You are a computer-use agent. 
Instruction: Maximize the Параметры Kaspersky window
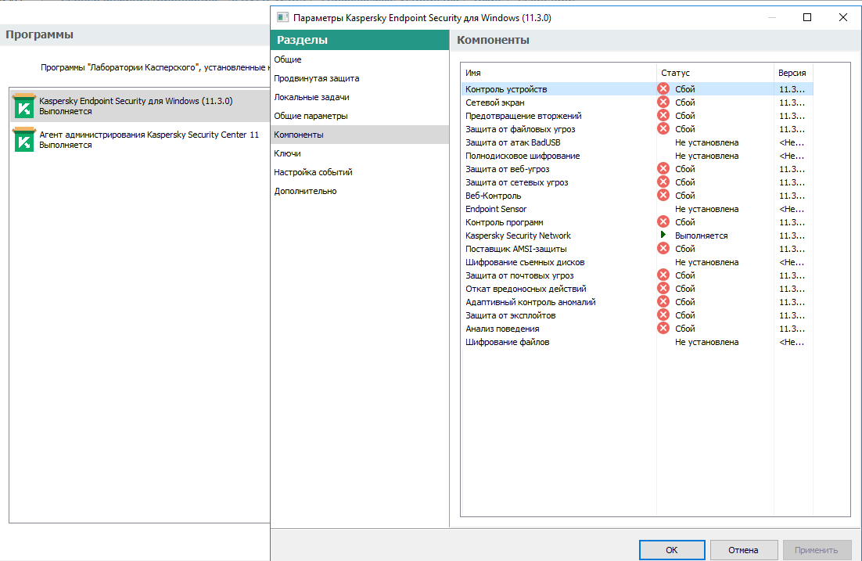[807, 17]
